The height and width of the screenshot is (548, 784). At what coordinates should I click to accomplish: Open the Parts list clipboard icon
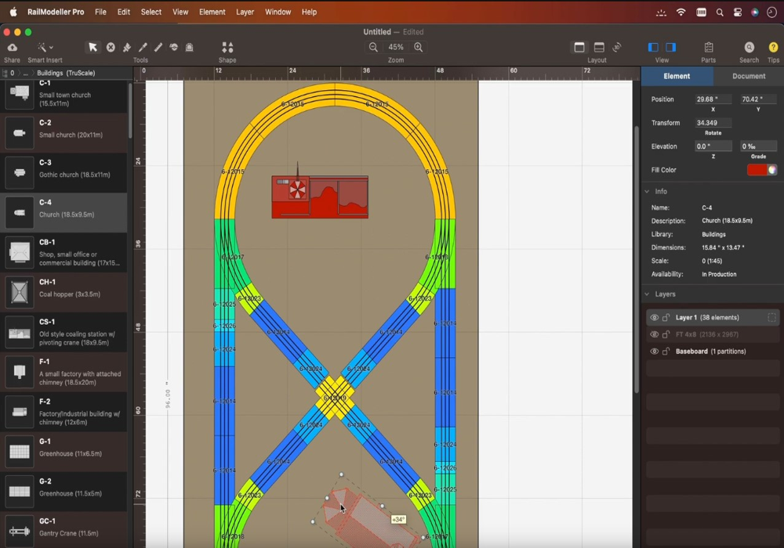(x=709, y=48)
